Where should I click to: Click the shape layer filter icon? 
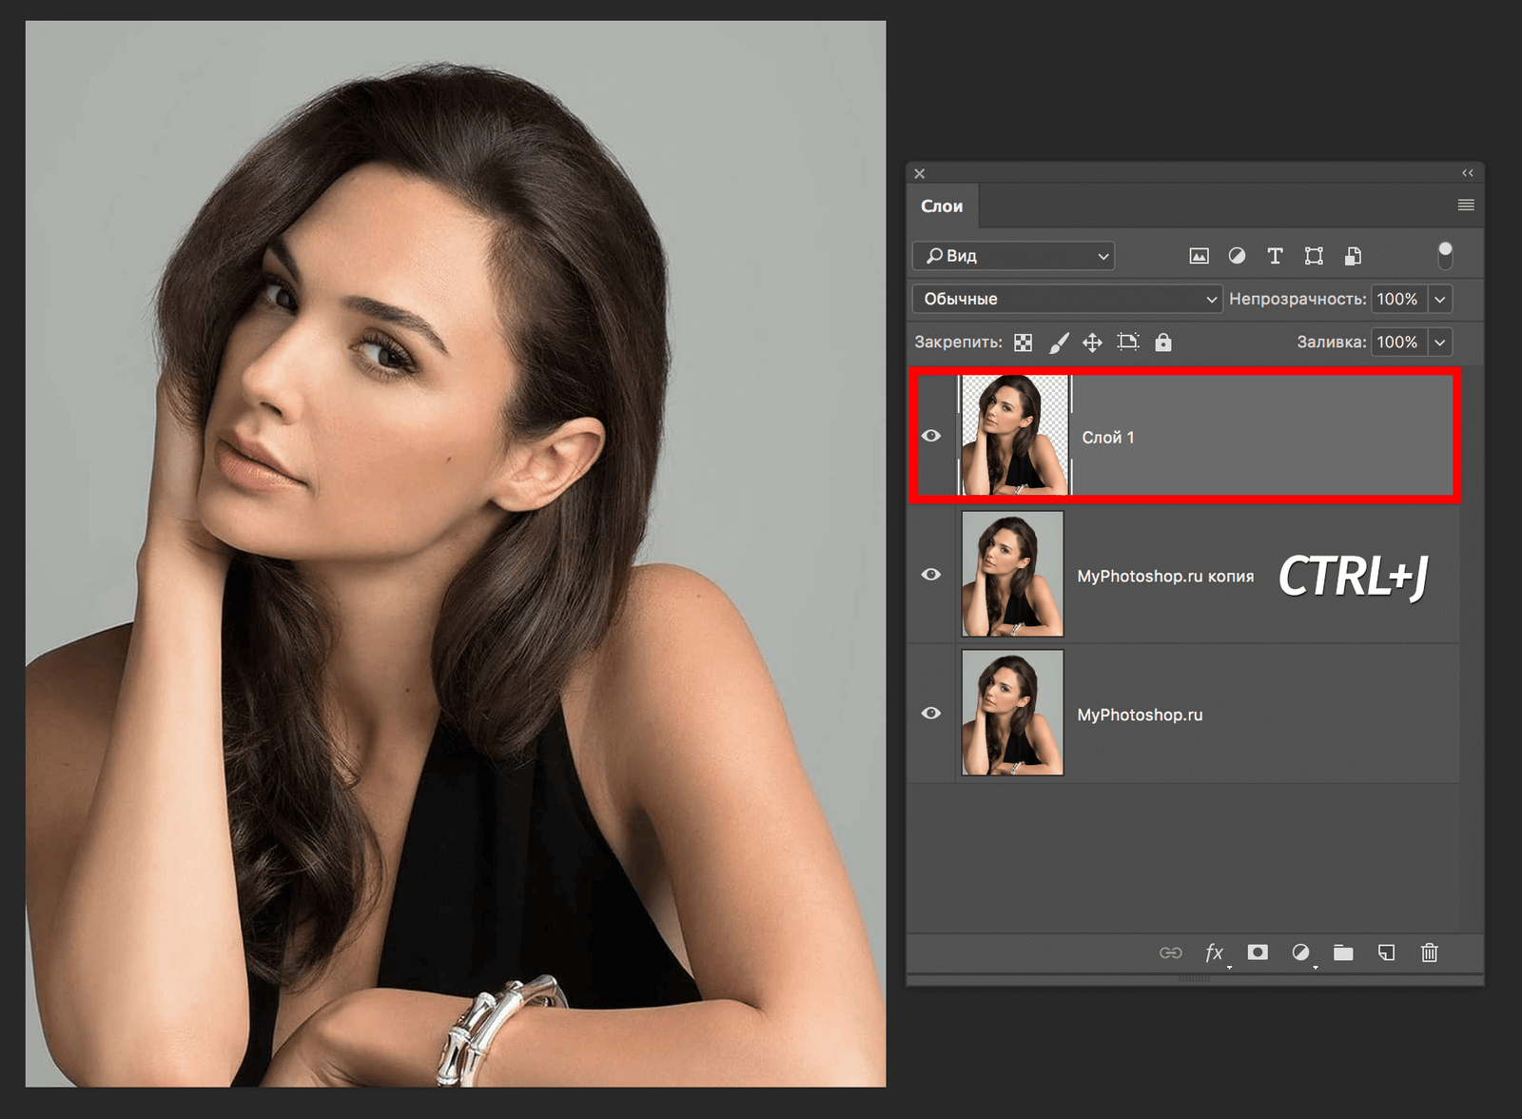(x=1314, y=256)
